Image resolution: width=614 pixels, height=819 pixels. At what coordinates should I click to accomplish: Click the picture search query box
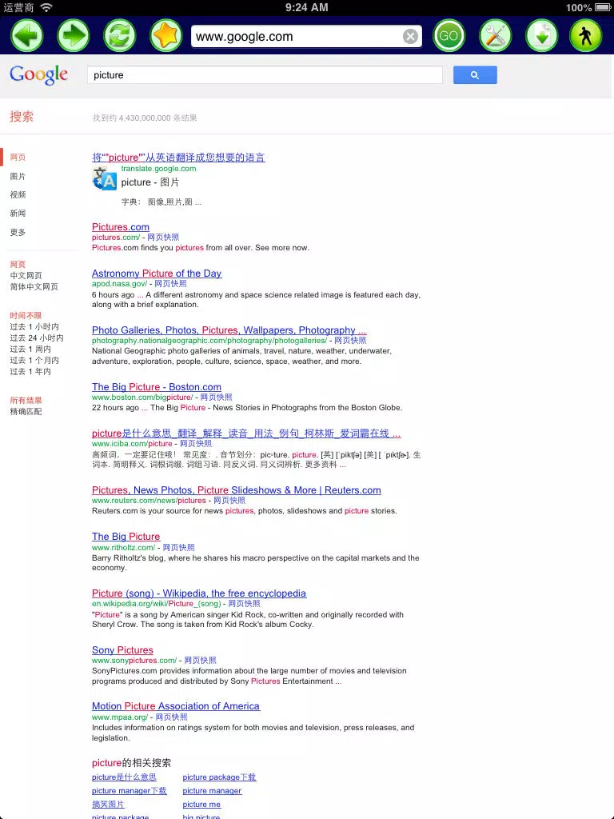265,74
